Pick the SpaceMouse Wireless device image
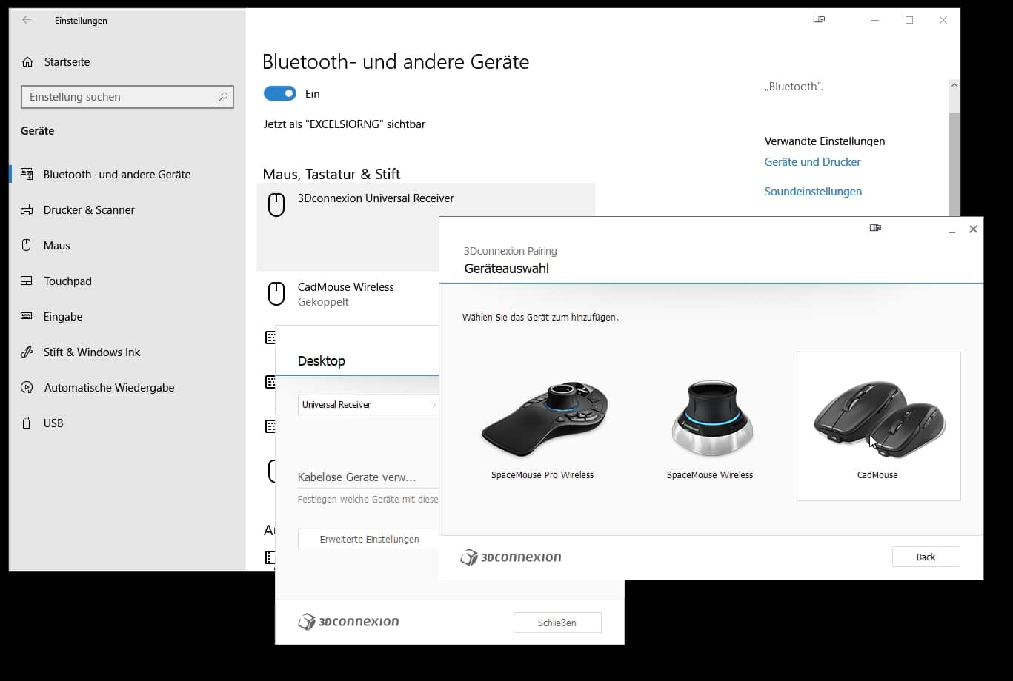The width and height of the screenshot is (1013, 681). tap(712, 419)
